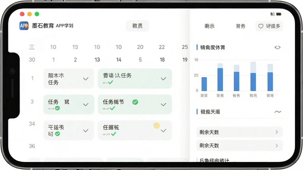Click the blue APP logo icon
Image resolution: width=303 pixels, height=170 pixels.
(24, 26)
